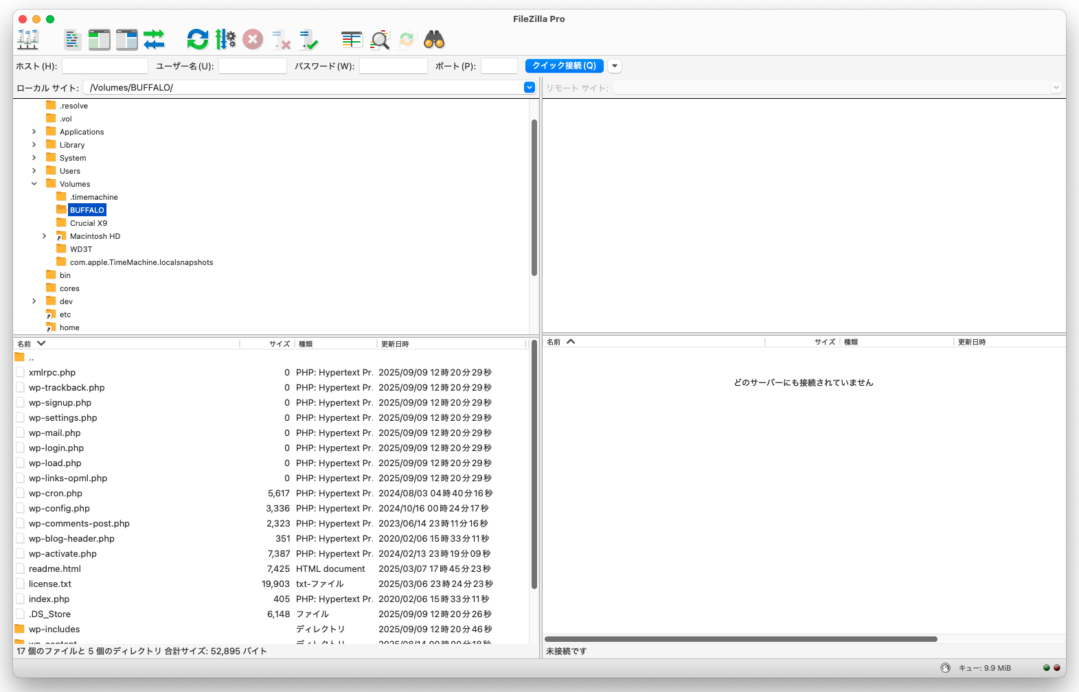1079x692 pixels.
Task: Collapse the Volumes tree node
Action: point(34,183)
